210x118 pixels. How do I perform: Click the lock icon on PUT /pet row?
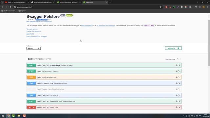pyautogui.click(x=177, y=77)
